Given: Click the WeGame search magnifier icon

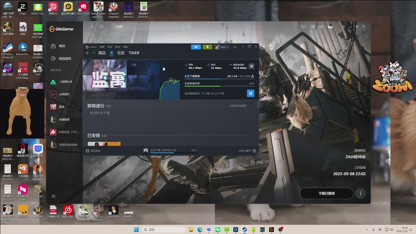Looking at the screenshot, I should click(189, 27).
